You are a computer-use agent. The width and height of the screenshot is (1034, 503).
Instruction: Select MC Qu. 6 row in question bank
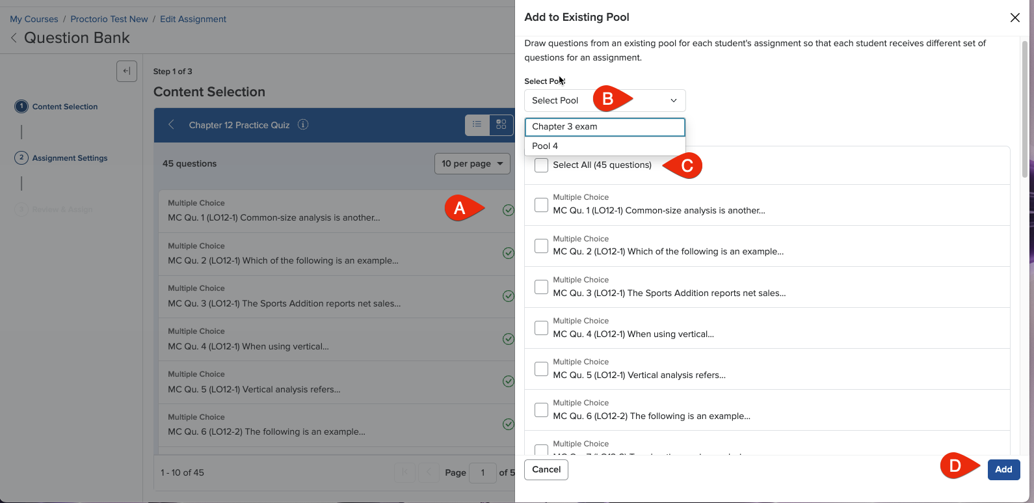pyautogui.click(x=337, y=425)
